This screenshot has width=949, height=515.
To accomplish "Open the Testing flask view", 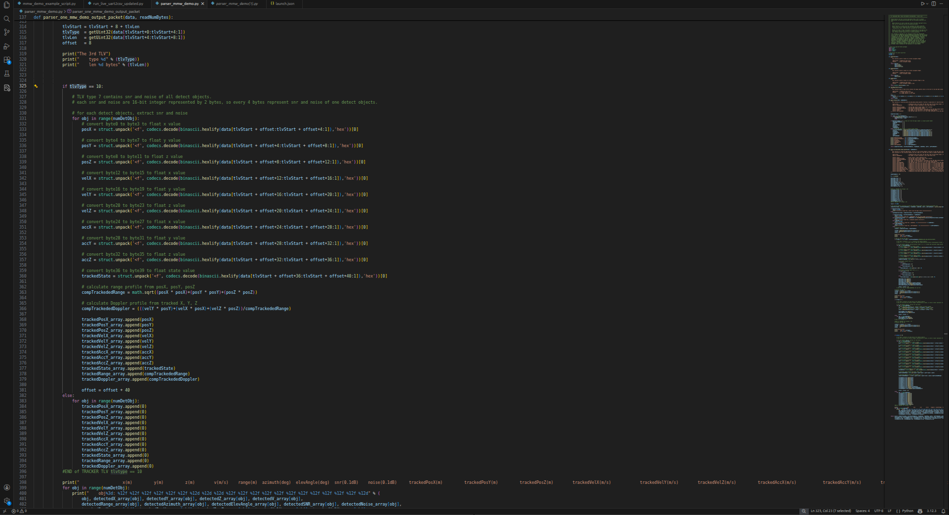I will [6, 74].
